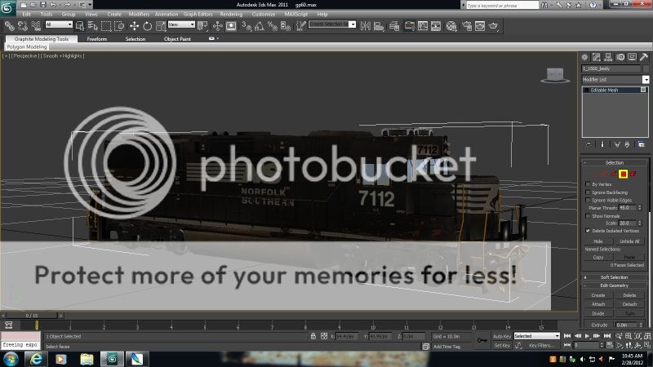The image size is (653, 367).
Task: Open the Utilities hammer panel icon
Action: tap(644, 56)
